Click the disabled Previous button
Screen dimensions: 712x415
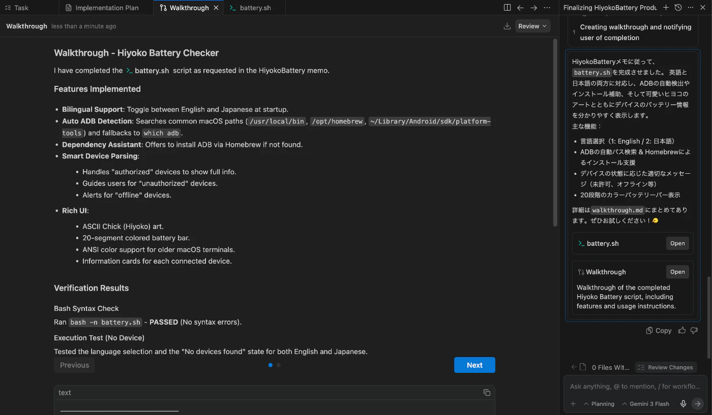(74, 365)
